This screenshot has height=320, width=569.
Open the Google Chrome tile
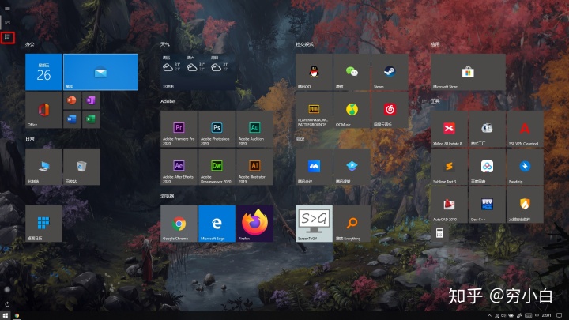click(x=179, y=224)
